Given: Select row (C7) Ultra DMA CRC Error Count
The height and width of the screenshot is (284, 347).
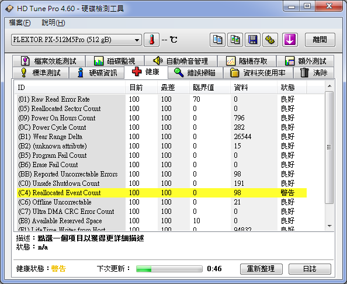Looking at the screenshot, I should pyautogui.click(x=162, y=212).
